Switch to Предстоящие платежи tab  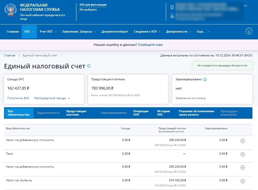76,113
